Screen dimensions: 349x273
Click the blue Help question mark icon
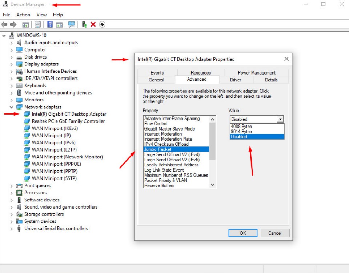50,24
